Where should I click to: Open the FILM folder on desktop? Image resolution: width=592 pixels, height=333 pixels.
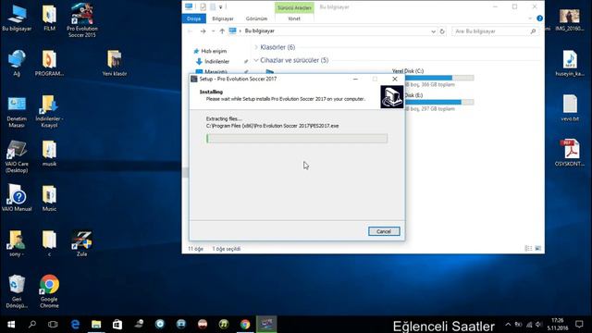coord(49,18)
